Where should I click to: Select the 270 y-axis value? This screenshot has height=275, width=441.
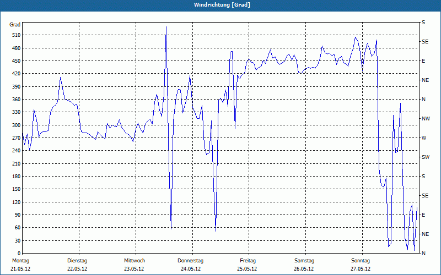tap(17, 138)
